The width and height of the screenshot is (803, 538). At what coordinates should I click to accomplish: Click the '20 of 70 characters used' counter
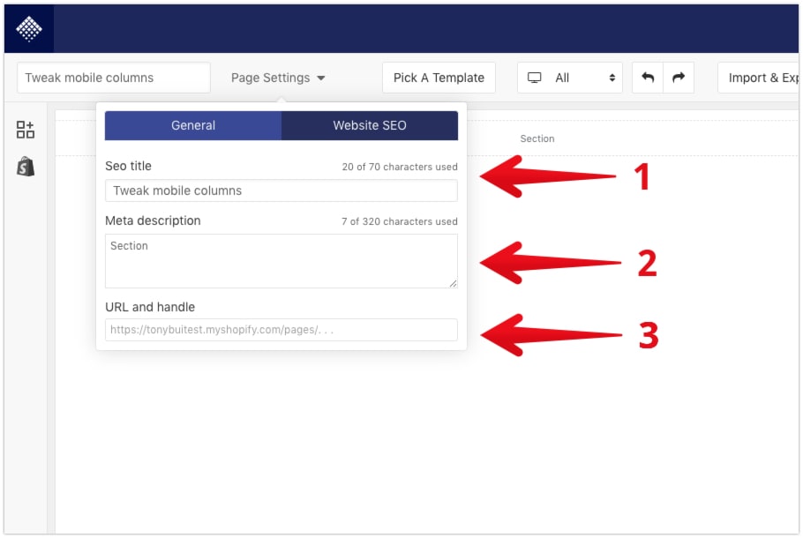click(x=400, y=167)
